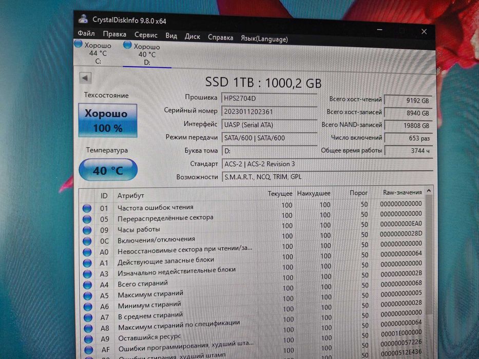479x359 pixels.
Task: Click the status orb for attribute AF
Action: click(89, 350)
